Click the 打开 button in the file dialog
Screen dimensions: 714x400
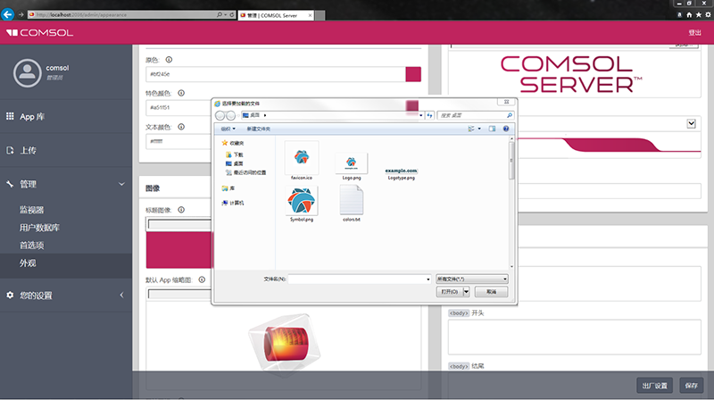click(450, 292)
